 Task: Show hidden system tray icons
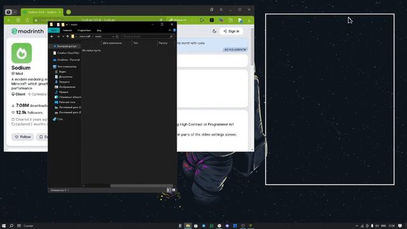pyautogui.click(x=357, y=226)
